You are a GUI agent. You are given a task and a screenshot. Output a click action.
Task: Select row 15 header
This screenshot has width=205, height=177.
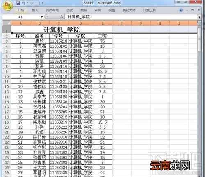tap(7, 102)
